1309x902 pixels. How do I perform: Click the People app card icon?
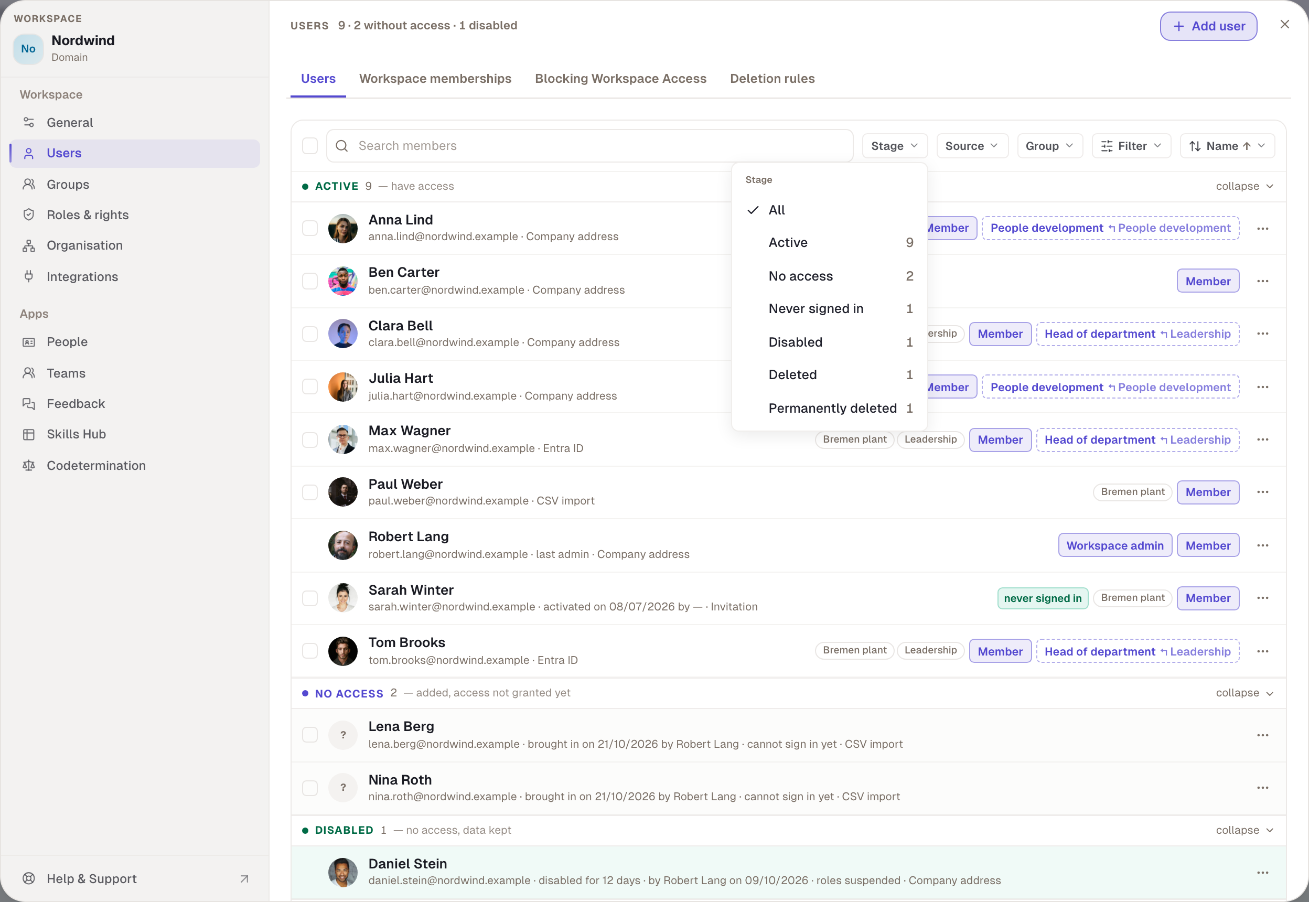(29, 342)
